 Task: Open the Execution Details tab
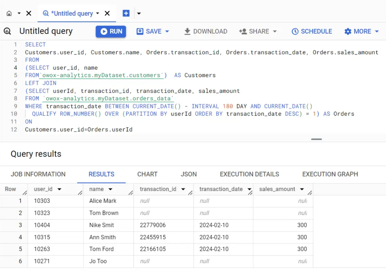coord(249,174)
